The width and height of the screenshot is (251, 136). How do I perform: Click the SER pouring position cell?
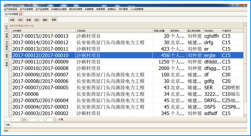tap(213, 88)
